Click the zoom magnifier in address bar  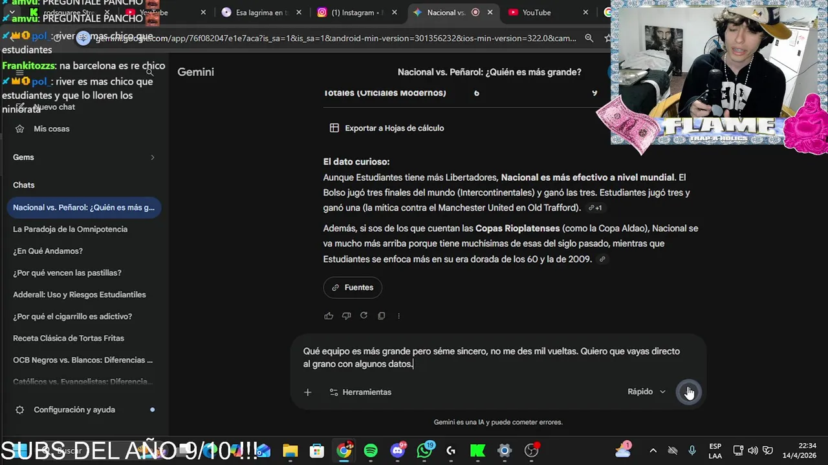[x=589, y=38]
